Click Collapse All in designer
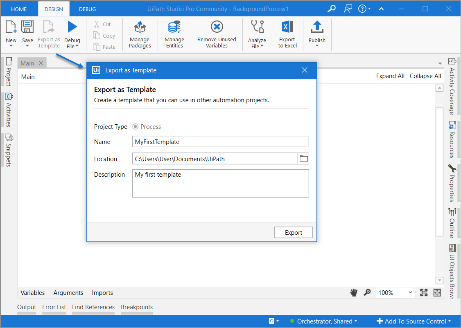Image resolution: width=461 pixels, height=328 pixels. (425, 76)
